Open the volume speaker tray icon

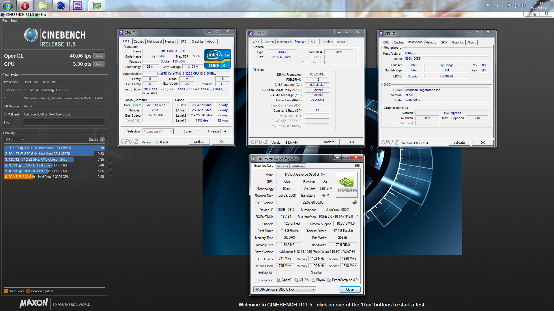(523, 5)
